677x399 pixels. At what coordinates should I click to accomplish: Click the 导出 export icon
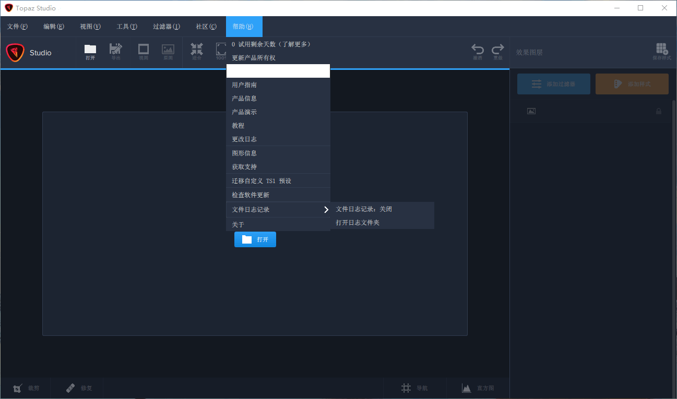point(115,50)
